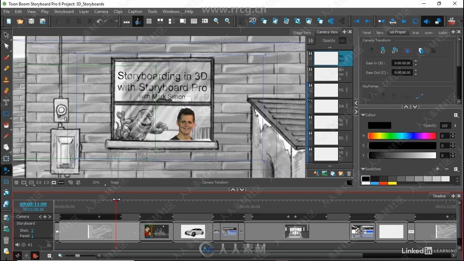Click the Record dish icon in toolbar
This screenshot has height=261, width=464.
coord(452,21)
